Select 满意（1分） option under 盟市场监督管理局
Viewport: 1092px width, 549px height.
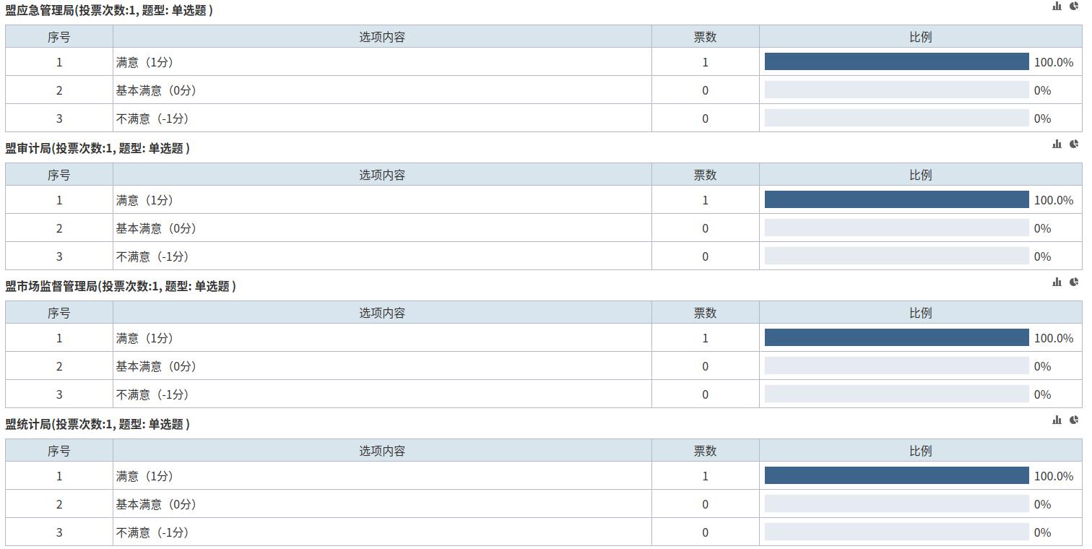pyautogui.click(x=144, y=338)
